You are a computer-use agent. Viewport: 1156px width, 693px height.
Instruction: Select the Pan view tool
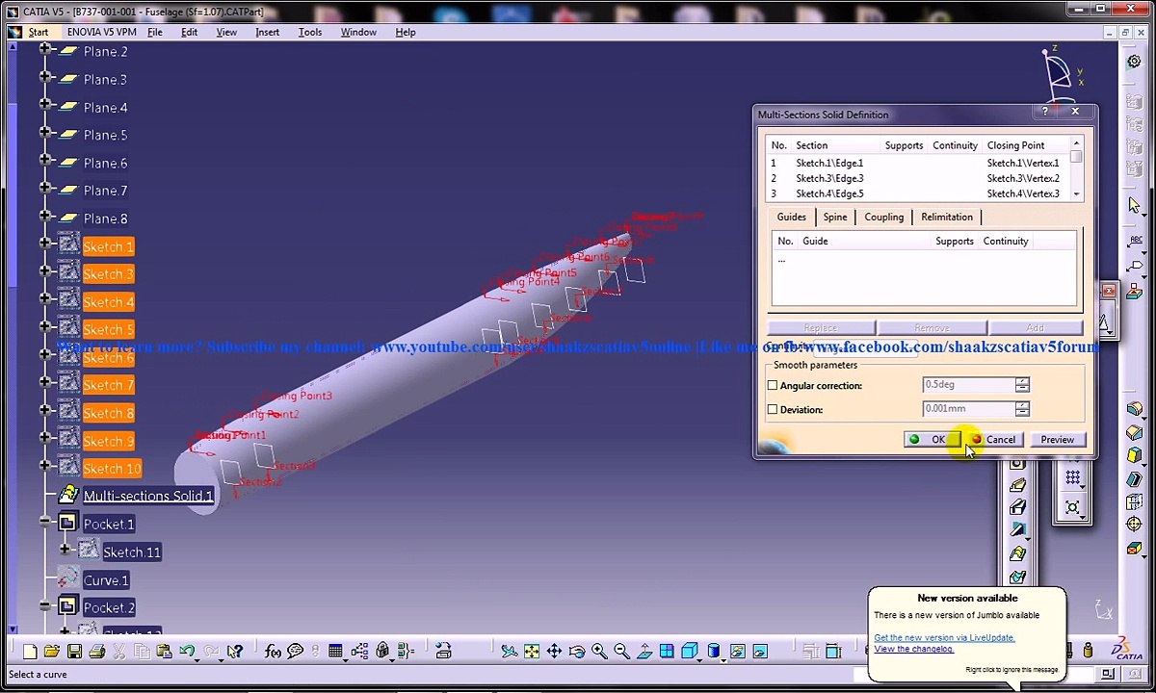pos(554,652)
